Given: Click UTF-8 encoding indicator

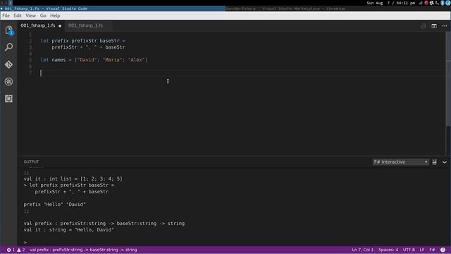Looking at the screenshot, I should pos(409,250).
